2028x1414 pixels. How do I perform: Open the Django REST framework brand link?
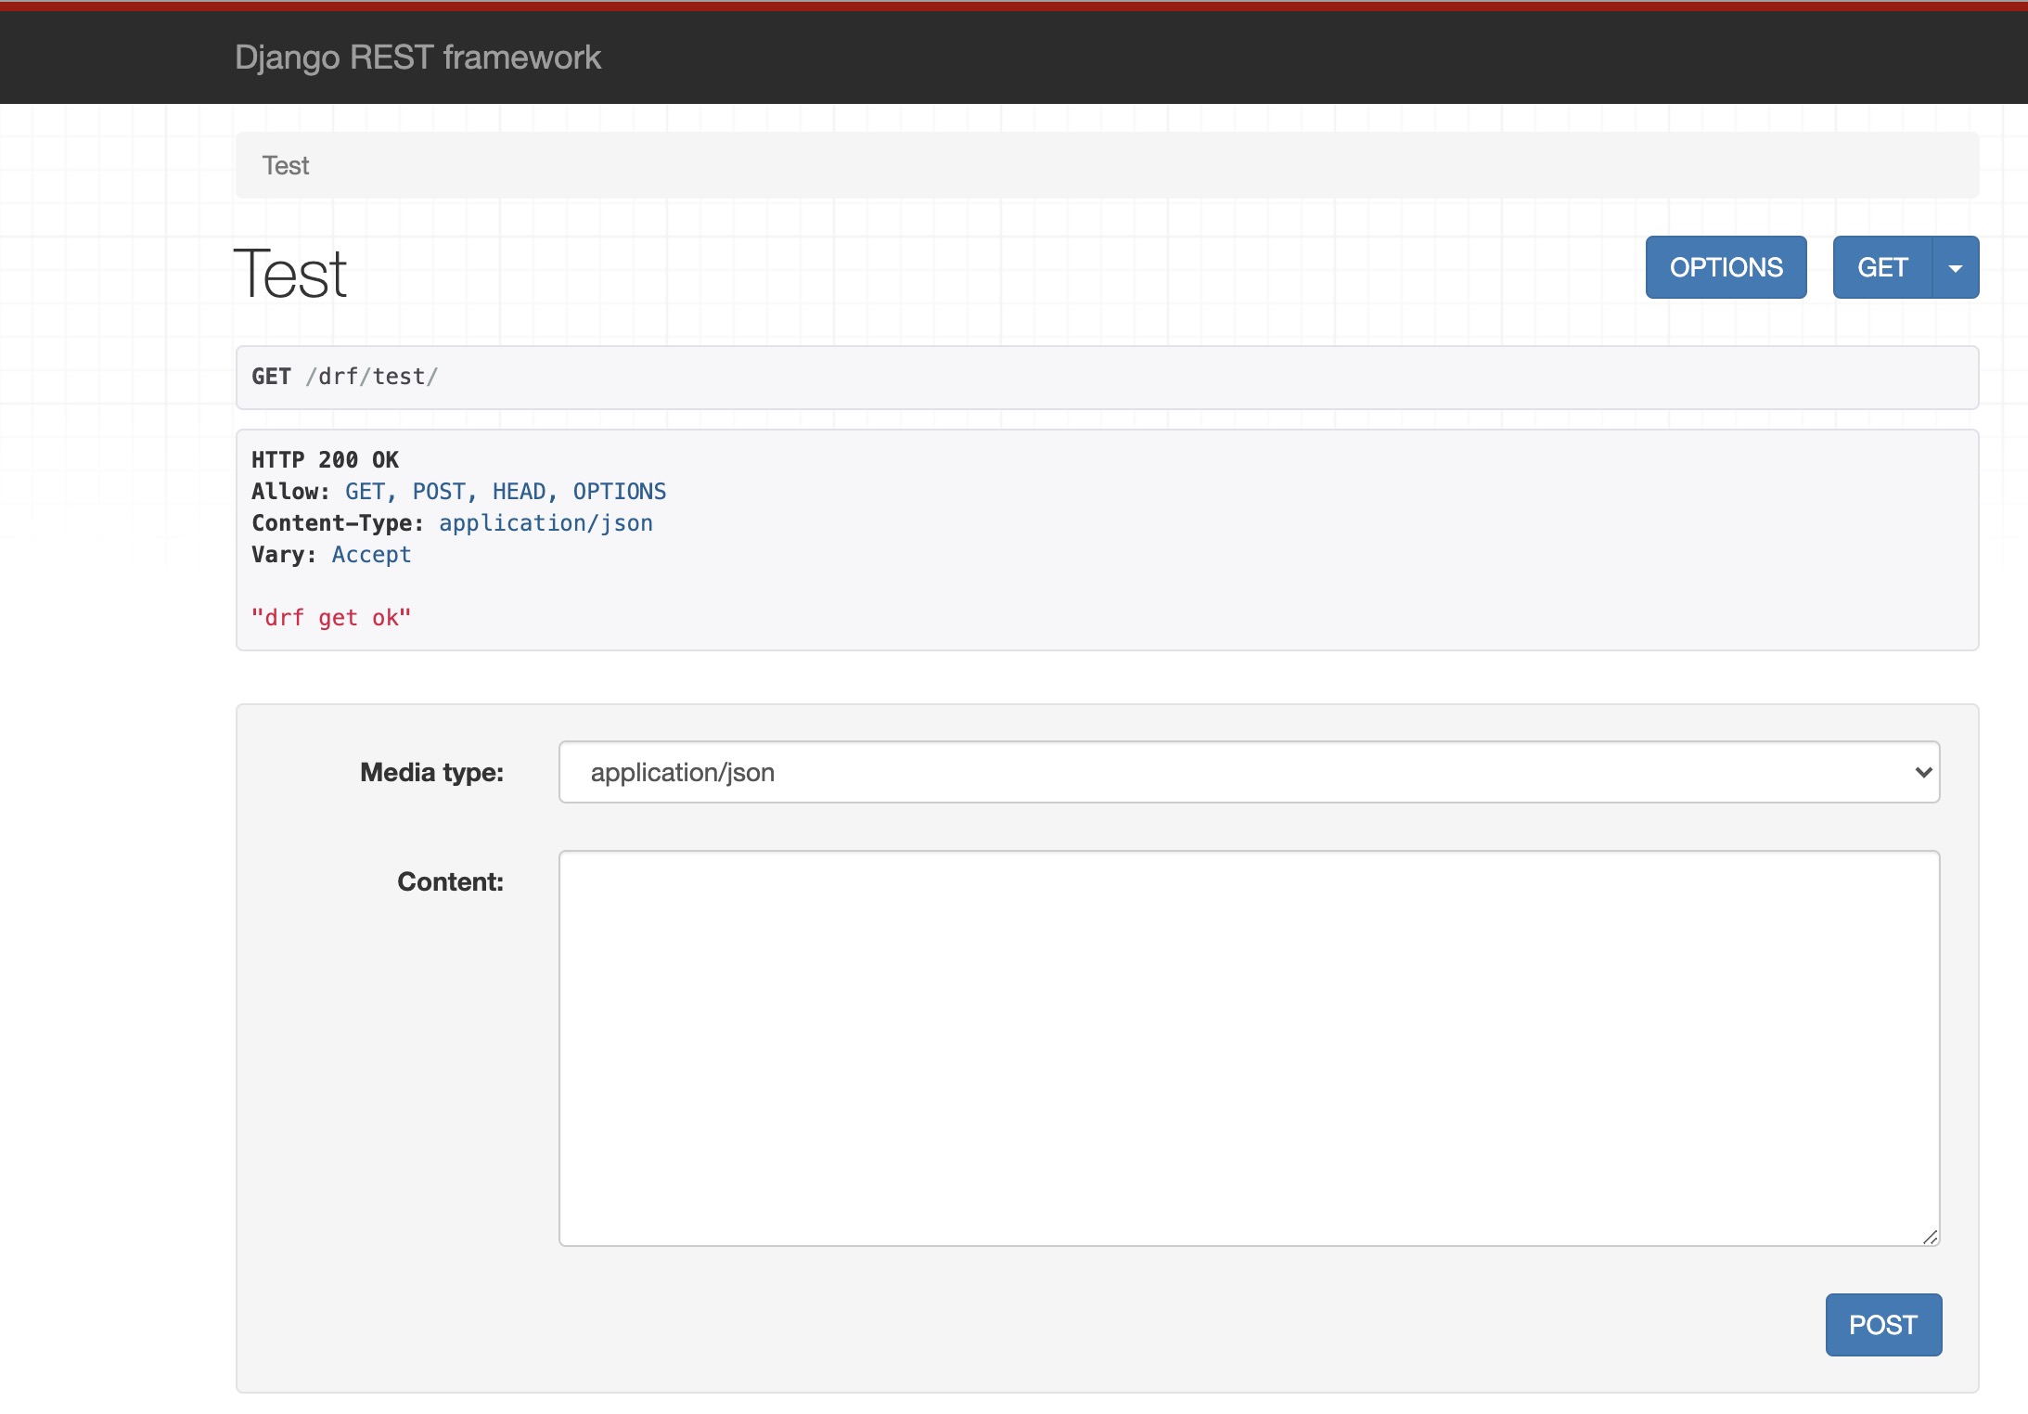417,58
